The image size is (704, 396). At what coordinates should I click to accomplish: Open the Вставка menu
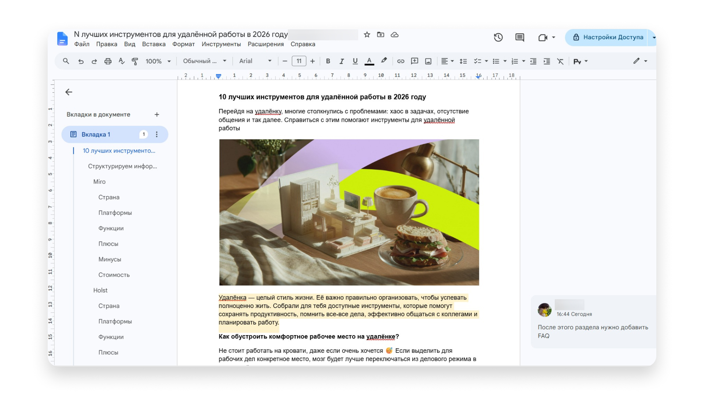tap(154, 44)
